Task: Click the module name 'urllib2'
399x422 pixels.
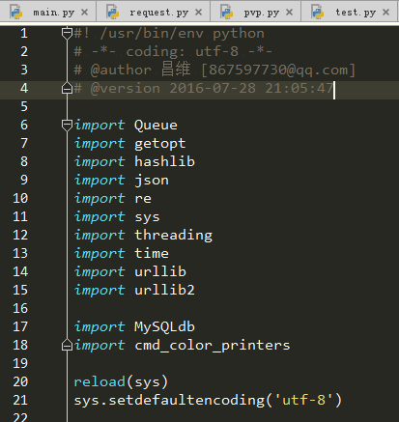Action: (x=164, y=290)
